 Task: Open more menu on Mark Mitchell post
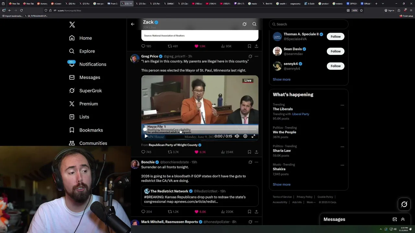point(256,222)
